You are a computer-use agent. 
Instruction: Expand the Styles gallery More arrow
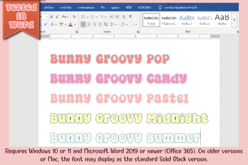234,20
